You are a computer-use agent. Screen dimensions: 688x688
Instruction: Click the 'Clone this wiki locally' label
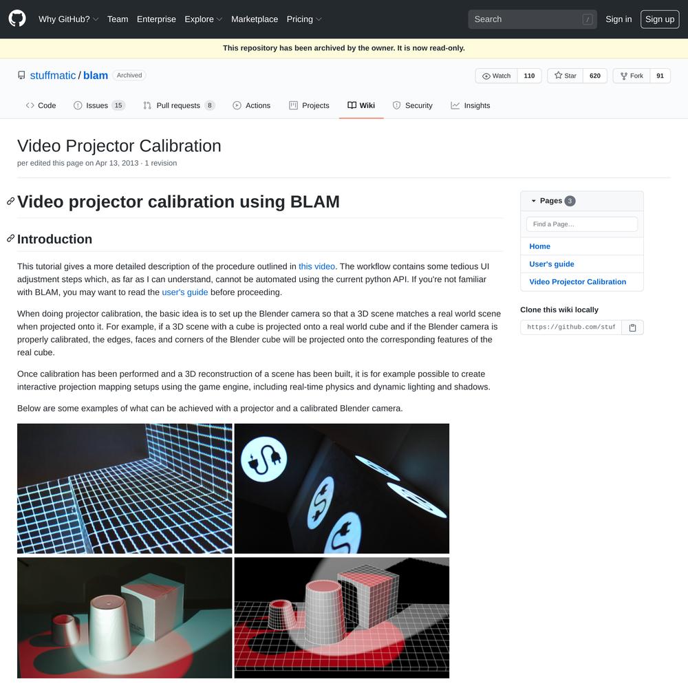(x=559, y=310)
